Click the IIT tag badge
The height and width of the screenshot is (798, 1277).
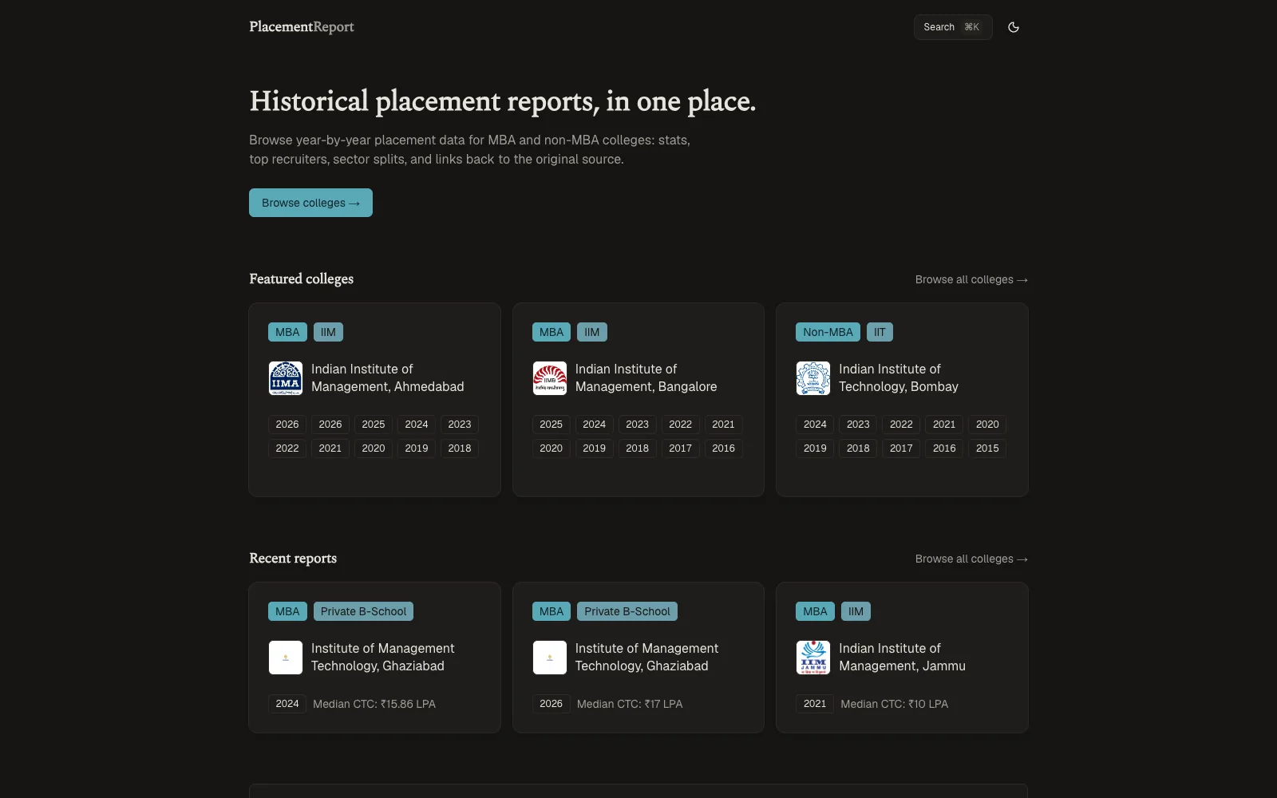[x=880, y=332]
